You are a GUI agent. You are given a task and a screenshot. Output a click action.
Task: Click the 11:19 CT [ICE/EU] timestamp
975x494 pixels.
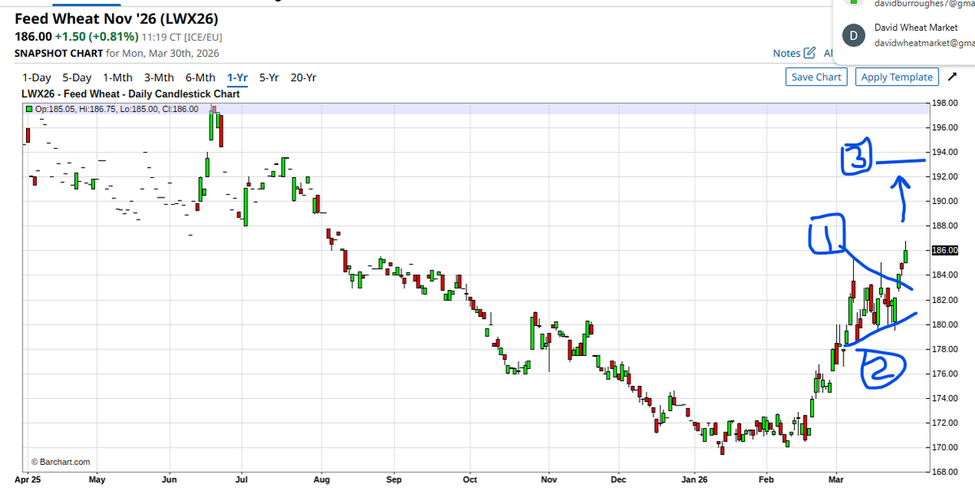(182, 37)
